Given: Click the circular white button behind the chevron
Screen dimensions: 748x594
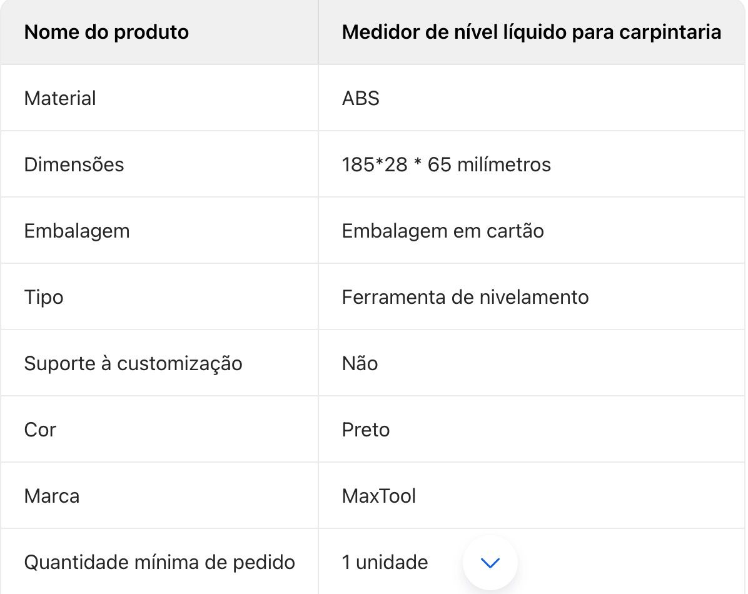Looking at the screenshot, I should [x=490, y=563].
